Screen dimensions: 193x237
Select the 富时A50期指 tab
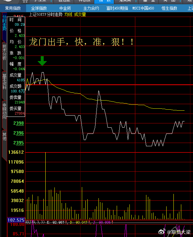coord(117,8)
